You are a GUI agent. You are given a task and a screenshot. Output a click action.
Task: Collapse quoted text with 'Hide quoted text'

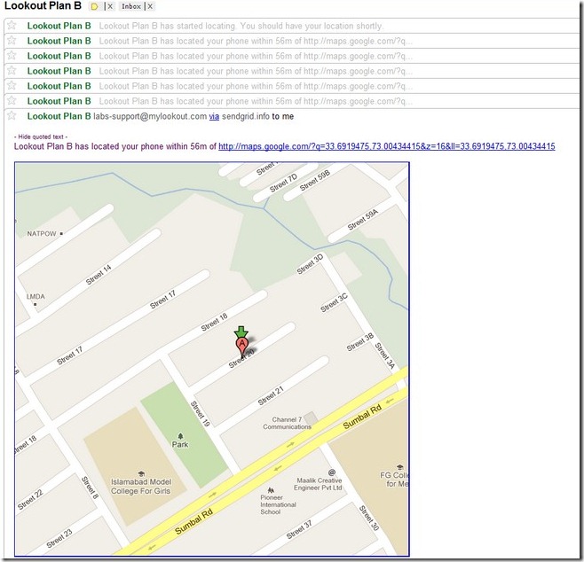click(41, 137)
